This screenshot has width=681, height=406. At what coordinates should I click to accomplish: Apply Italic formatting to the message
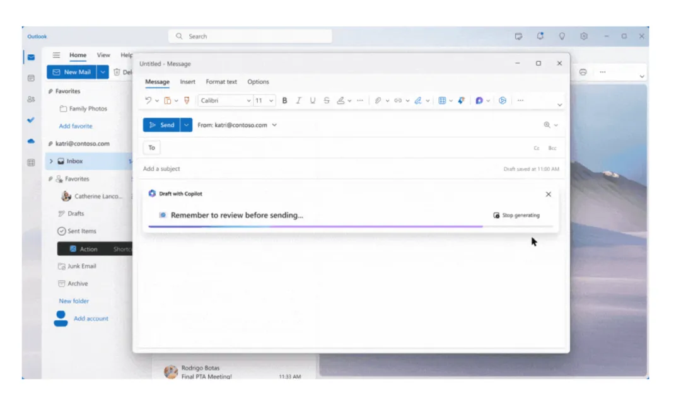tap(298, 100)
